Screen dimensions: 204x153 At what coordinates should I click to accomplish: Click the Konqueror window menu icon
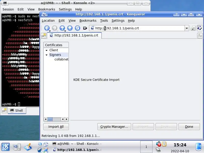pyautogui.click(x=44, y=14)
